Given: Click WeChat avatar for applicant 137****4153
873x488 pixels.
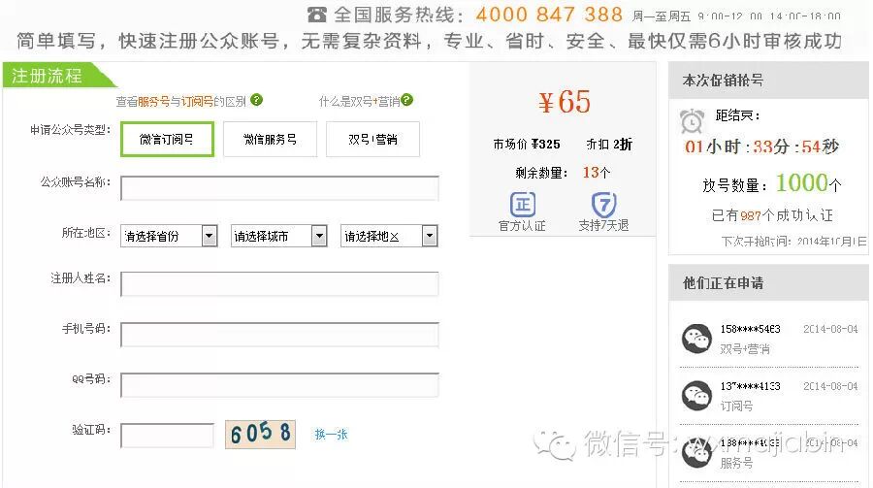Looking at the screenshot, I should point(696,396).
